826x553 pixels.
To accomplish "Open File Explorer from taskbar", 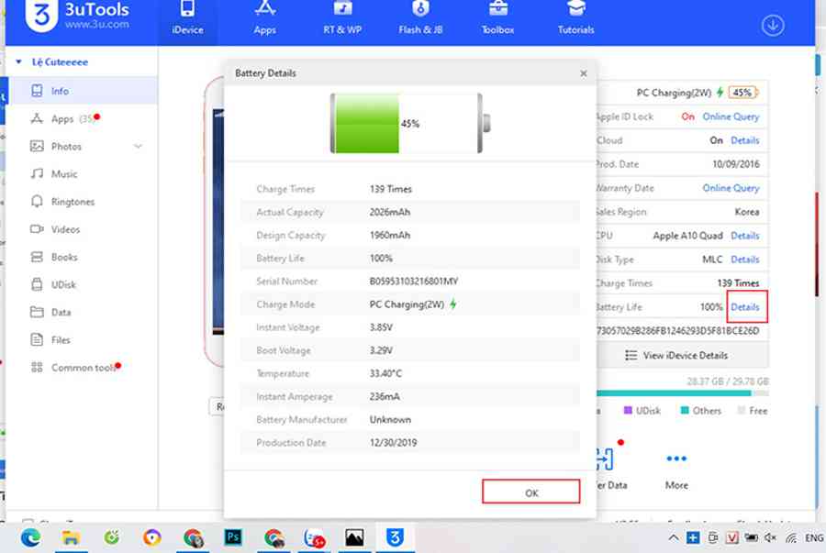I will pyautogui.click(x=71, y=537).
